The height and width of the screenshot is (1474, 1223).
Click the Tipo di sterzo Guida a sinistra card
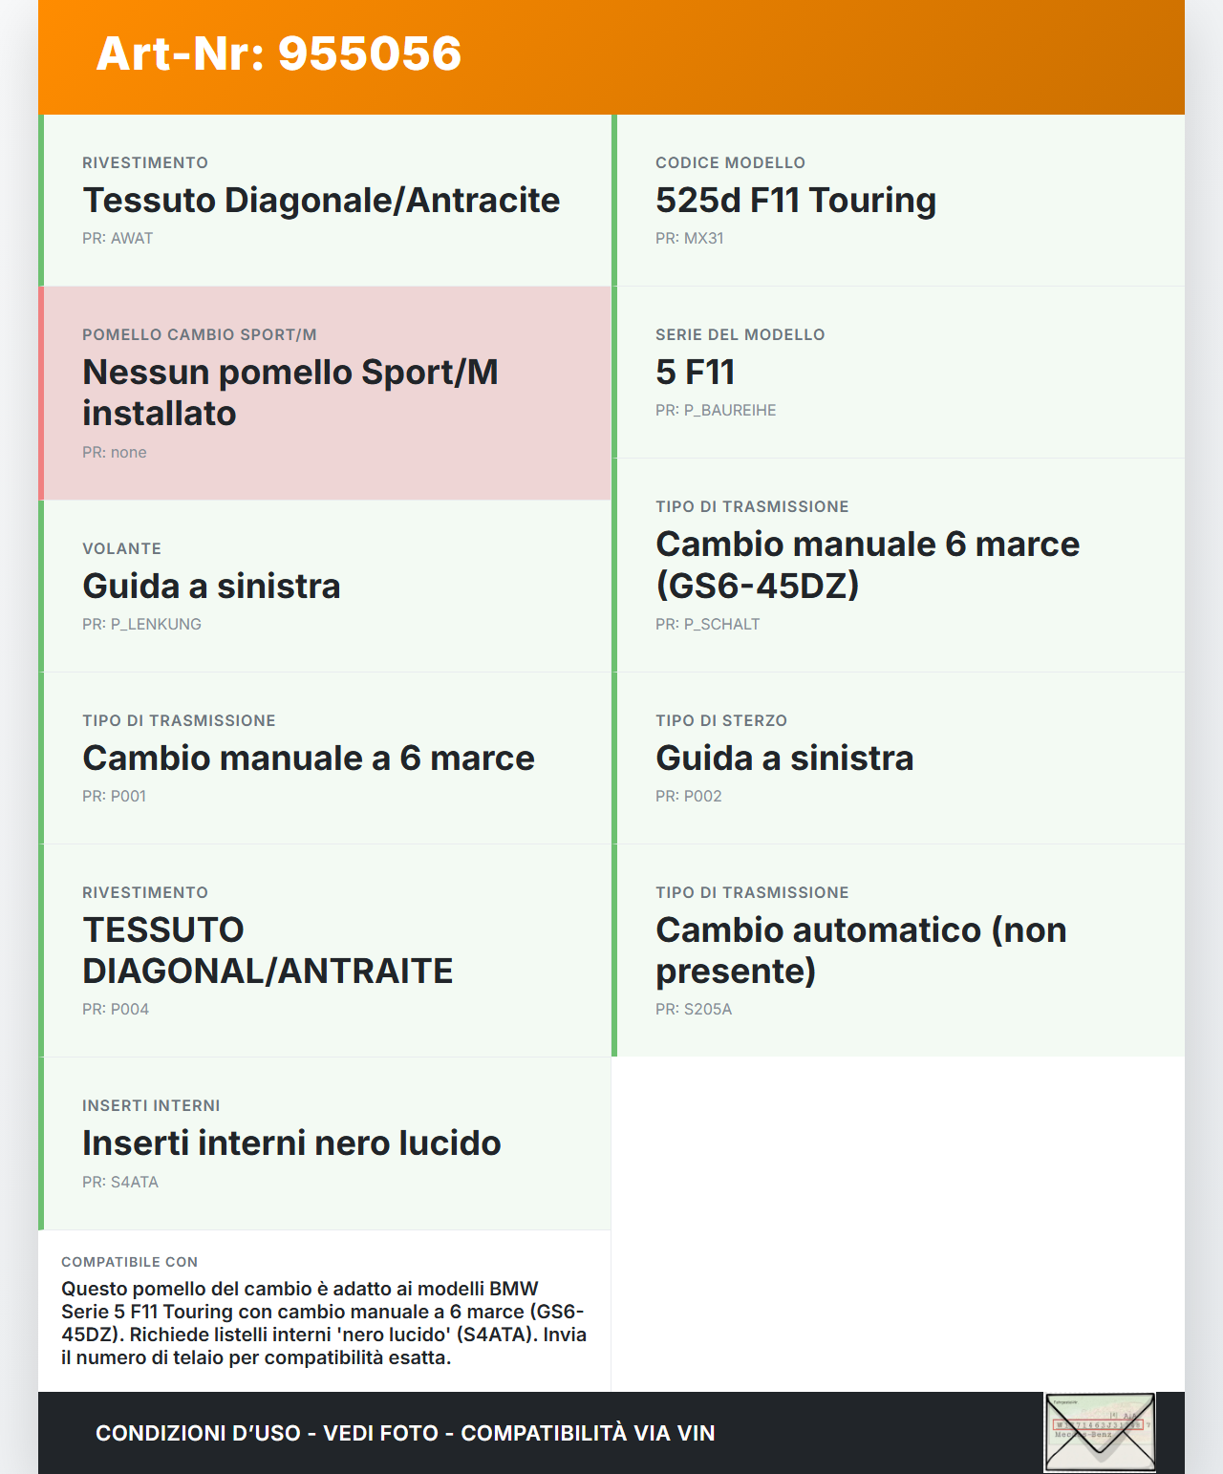coord(898,758)
